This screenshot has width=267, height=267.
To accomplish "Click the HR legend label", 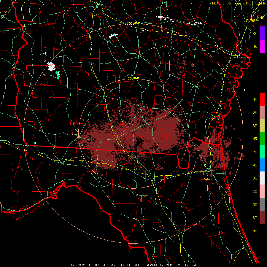I will tap(255, 139).
